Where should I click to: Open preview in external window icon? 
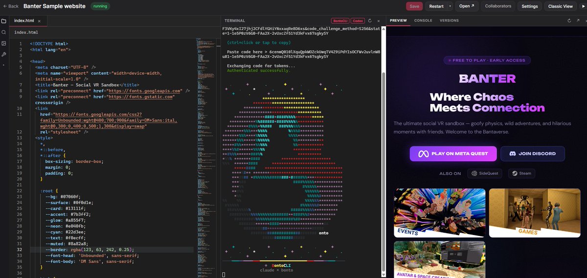pyautogui.click(x=579, y=21)
